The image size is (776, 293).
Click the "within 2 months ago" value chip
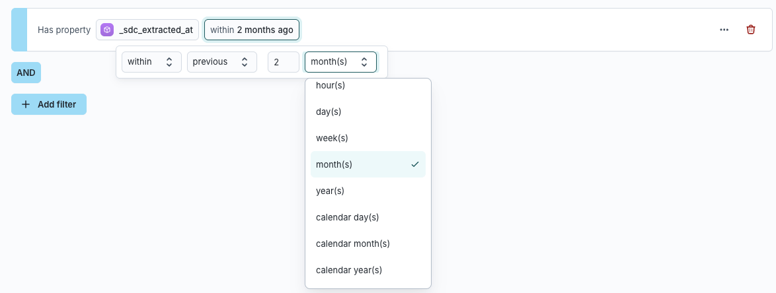(x=252, y=30)
